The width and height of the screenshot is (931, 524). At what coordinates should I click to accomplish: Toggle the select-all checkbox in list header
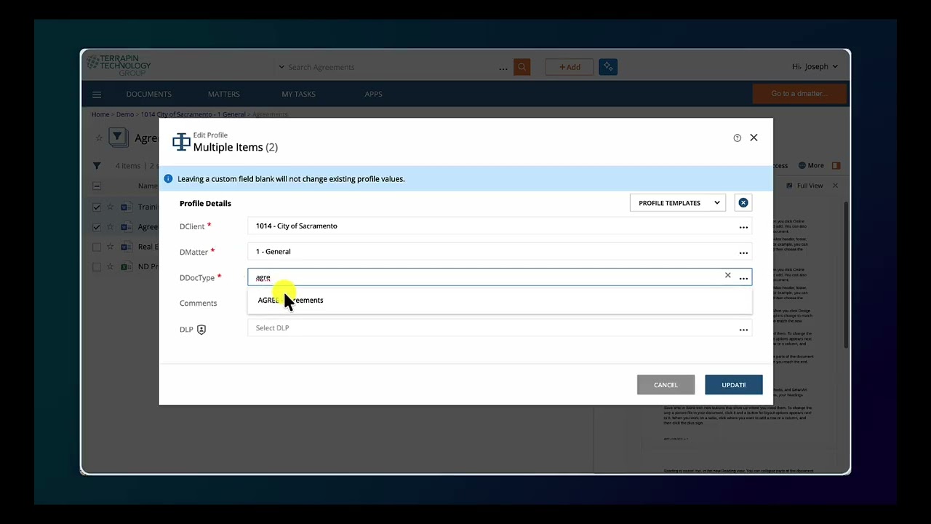click(x=97, y=186)
